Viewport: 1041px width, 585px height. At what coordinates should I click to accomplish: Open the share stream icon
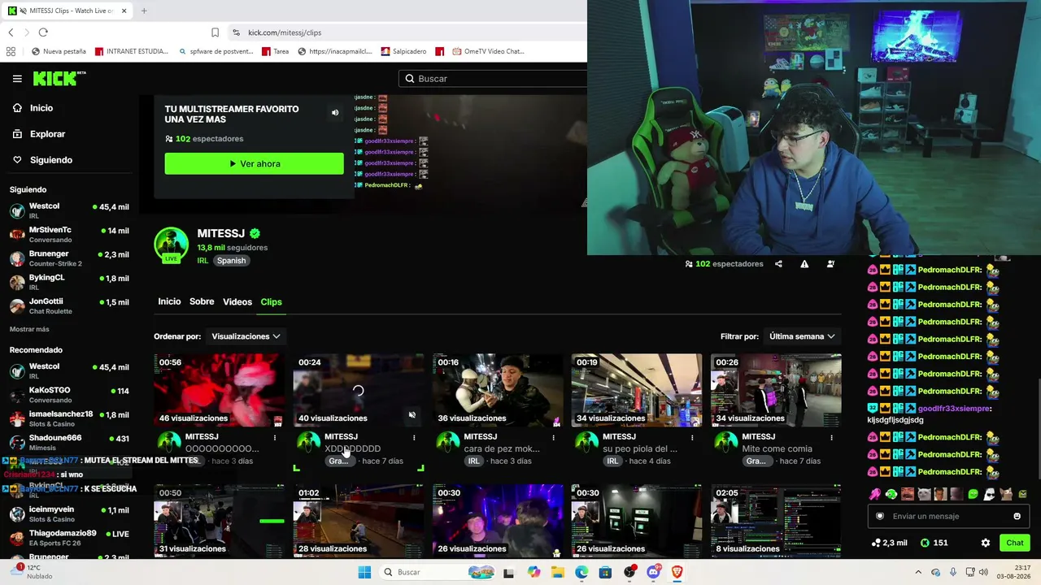pyautogui.click(x=778, y=264)
